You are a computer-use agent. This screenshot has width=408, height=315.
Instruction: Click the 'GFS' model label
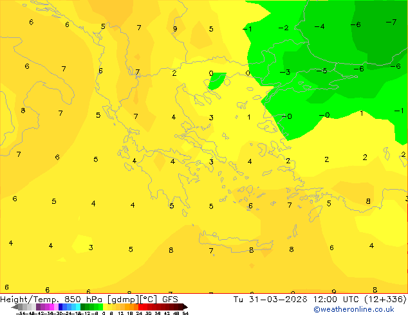point(170,300)
